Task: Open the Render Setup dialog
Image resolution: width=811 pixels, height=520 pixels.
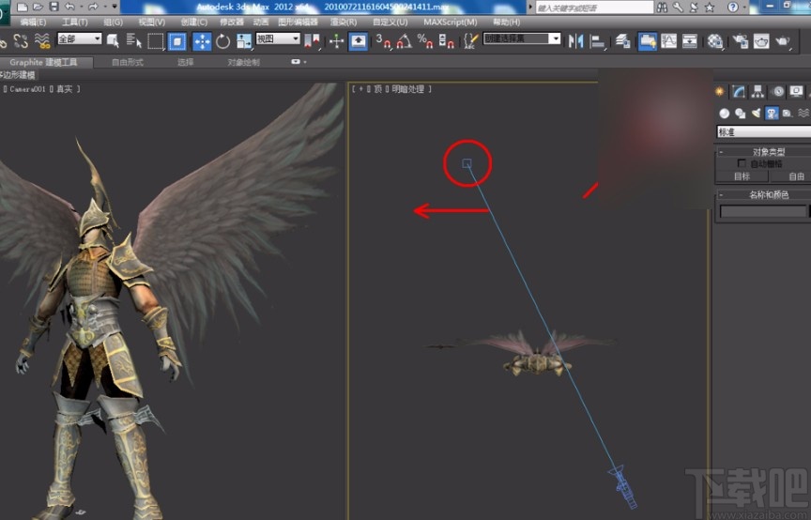Action: (741, 41)
